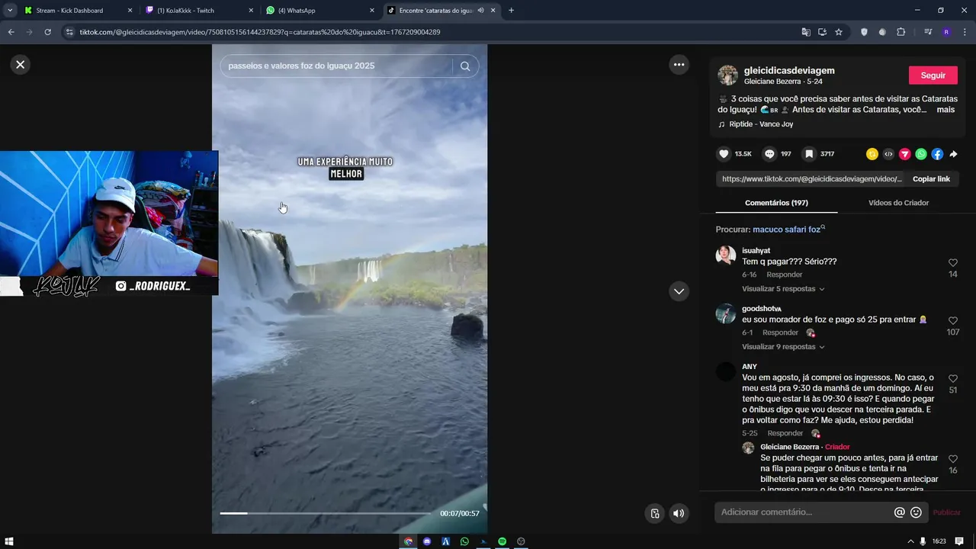Mute tab audio on TikTok tab
The height and width of the screenshot is (549, 976).
(x=480, y=11)
